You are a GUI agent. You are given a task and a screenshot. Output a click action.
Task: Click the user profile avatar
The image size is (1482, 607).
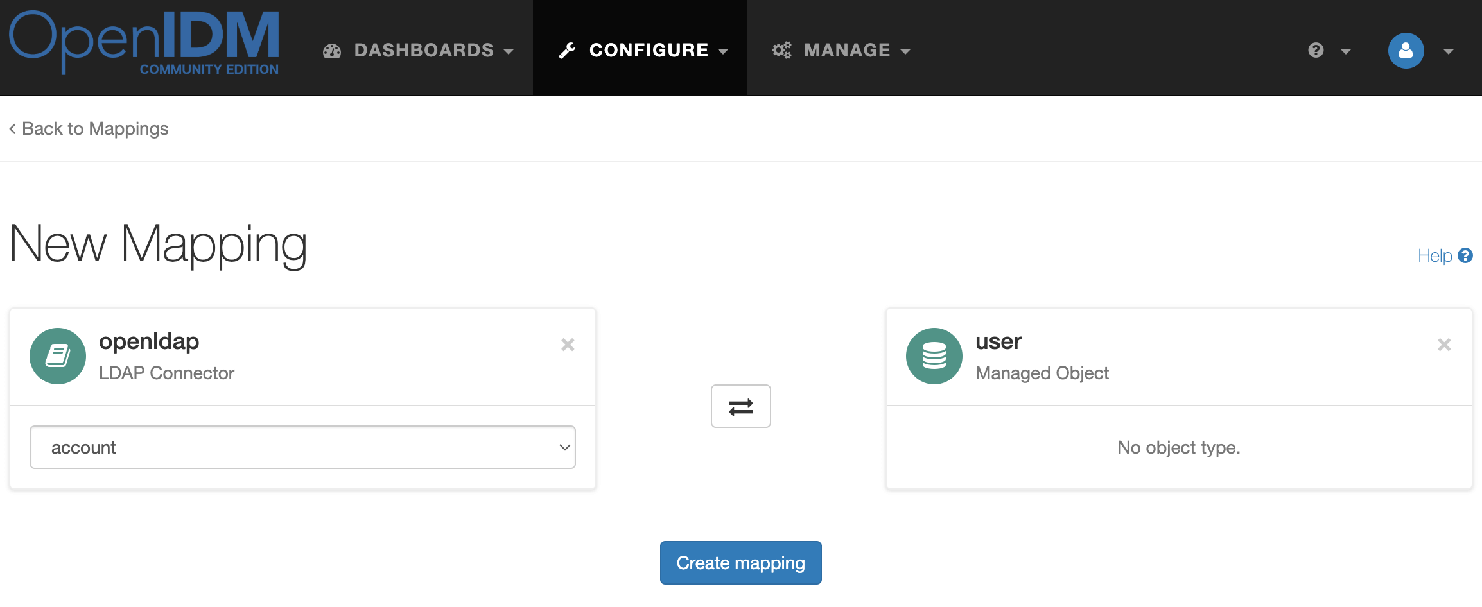tap(1406, 50)
